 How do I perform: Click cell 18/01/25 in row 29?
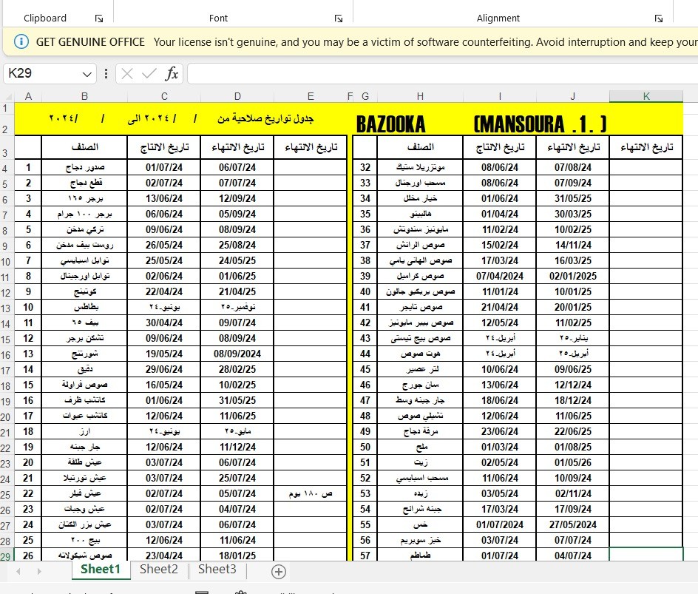pos(237,556)
